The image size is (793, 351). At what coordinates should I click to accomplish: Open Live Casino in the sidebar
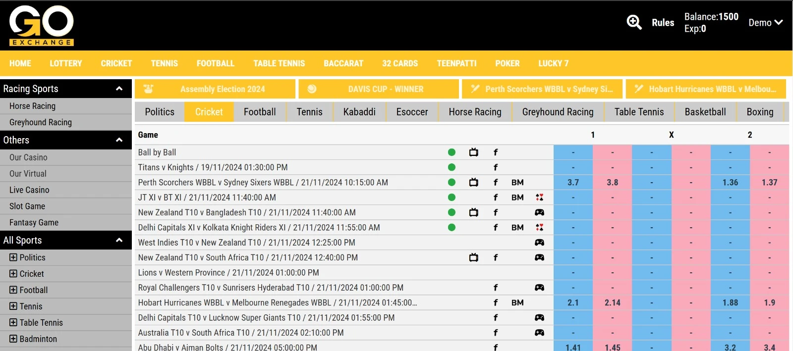tap(66, 190)
